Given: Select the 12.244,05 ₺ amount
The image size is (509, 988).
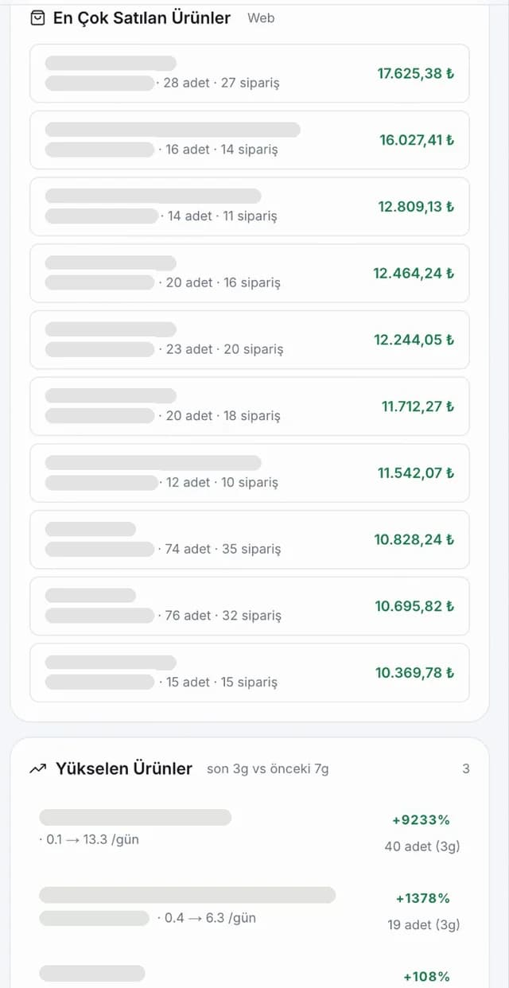Looking at the screenshot, I should (x=414, y=340).
